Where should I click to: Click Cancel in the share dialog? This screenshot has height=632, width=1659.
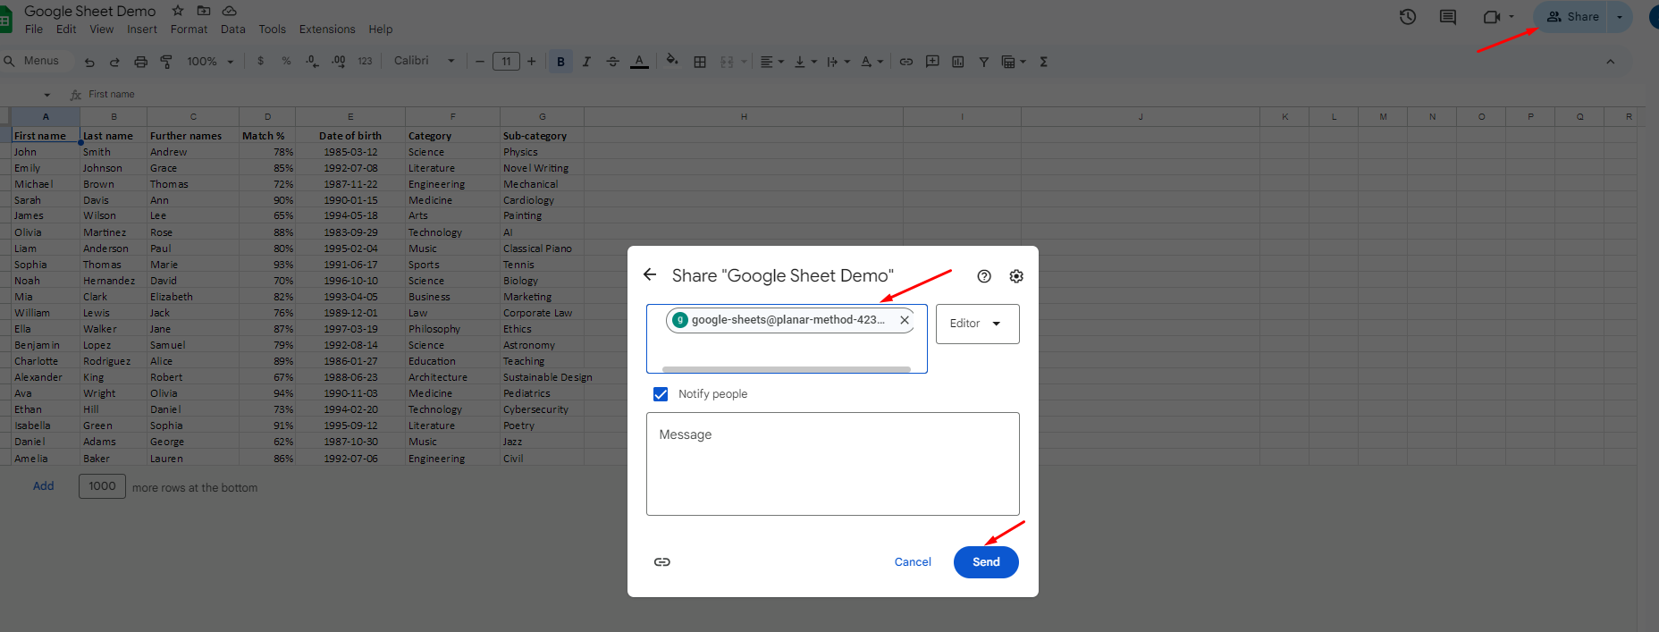click(913, 562)
